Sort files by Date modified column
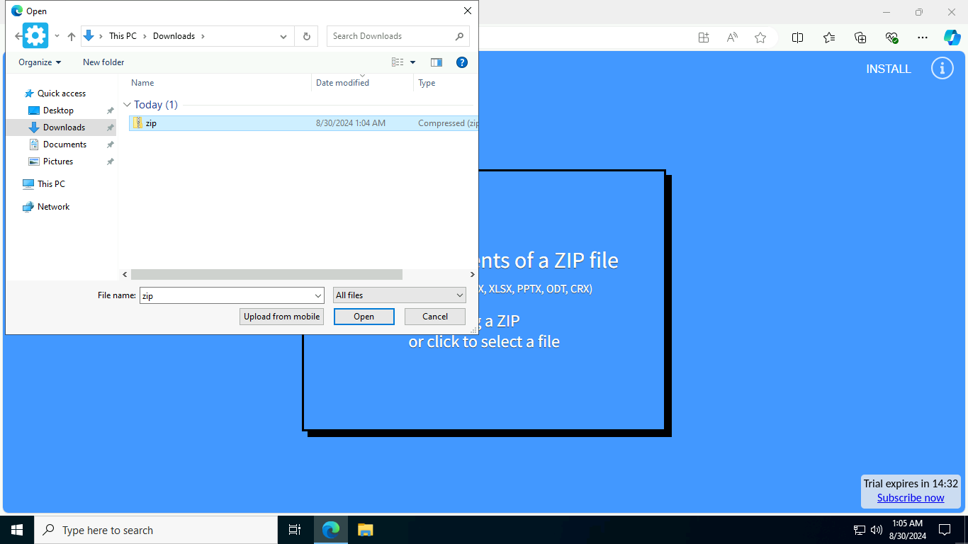 (342, 83)
